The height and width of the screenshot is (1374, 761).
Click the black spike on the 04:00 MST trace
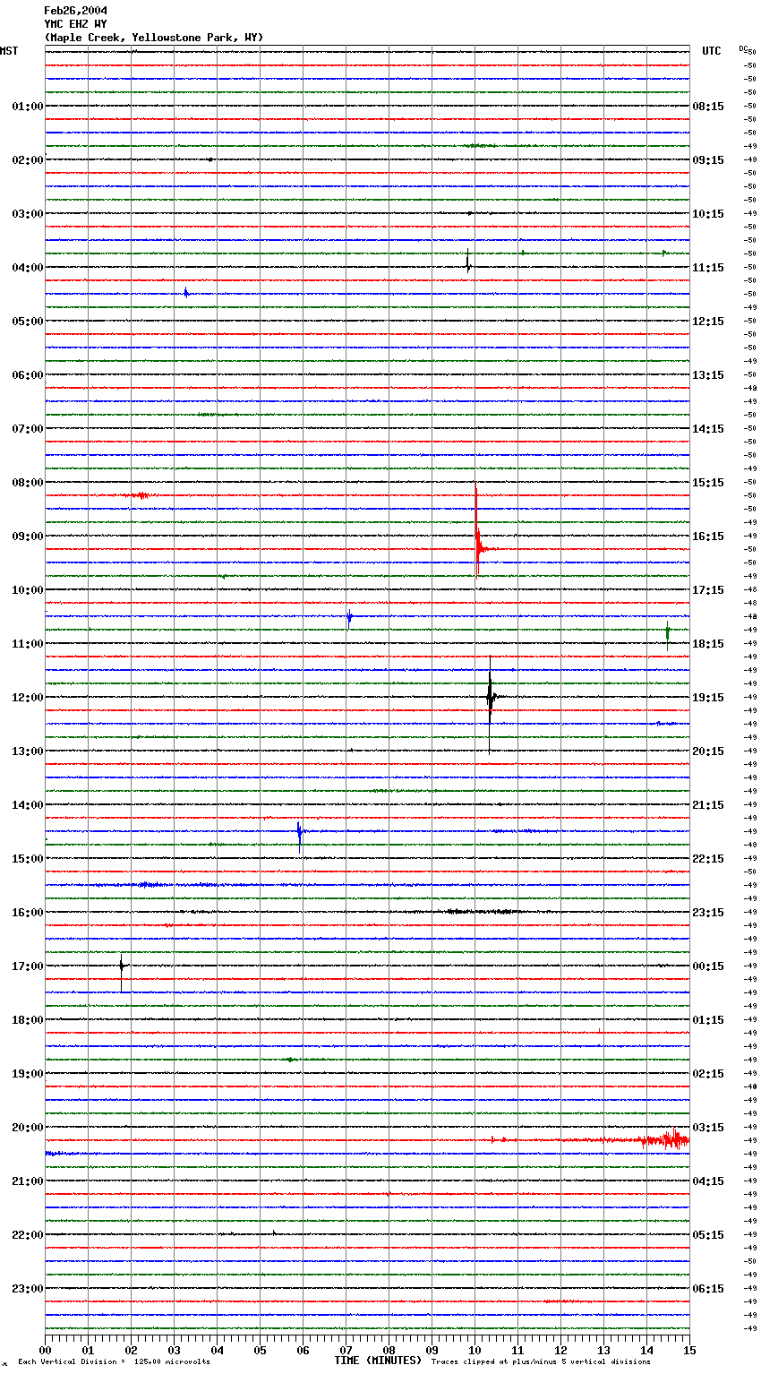pos(467,262)
